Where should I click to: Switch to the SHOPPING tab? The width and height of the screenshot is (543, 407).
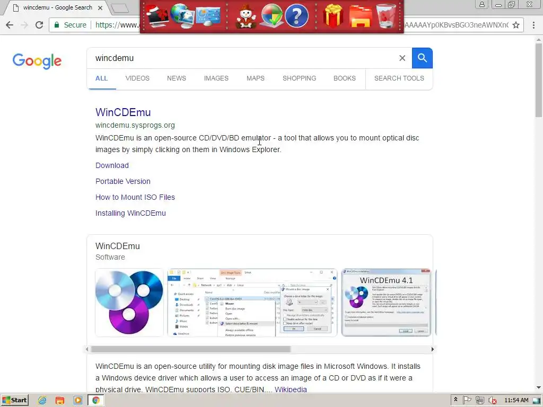(299, 78)
